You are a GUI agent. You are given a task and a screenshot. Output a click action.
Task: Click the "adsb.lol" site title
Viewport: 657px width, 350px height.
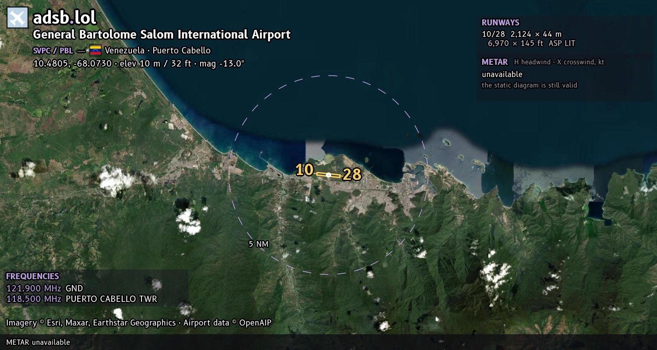tap(64, 18)
